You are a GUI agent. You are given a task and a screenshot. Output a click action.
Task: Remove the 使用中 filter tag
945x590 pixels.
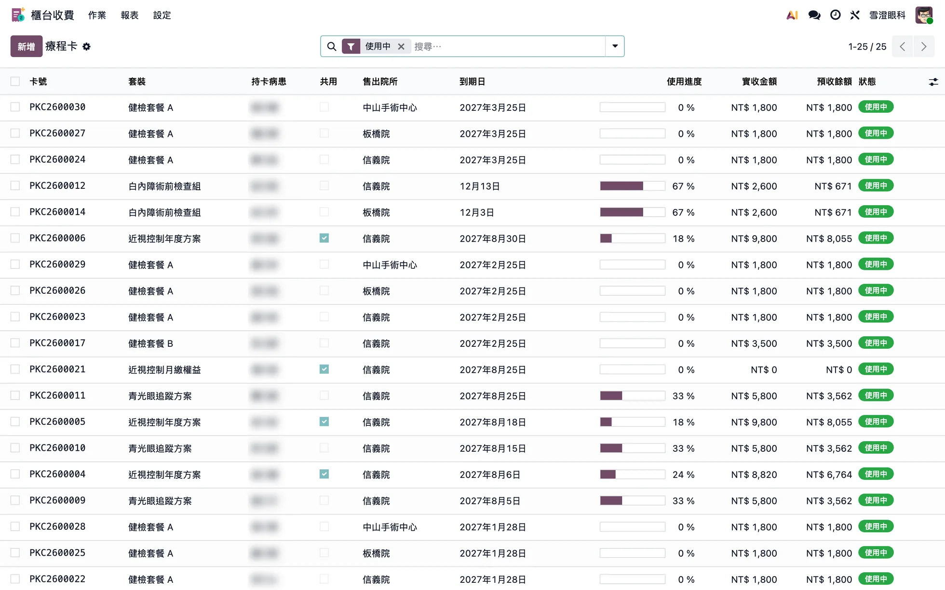(x=401, y=46)
